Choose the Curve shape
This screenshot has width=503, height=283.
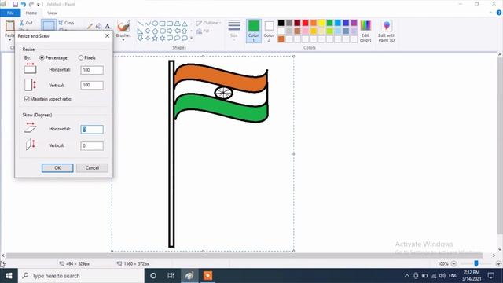coord(148,24)
